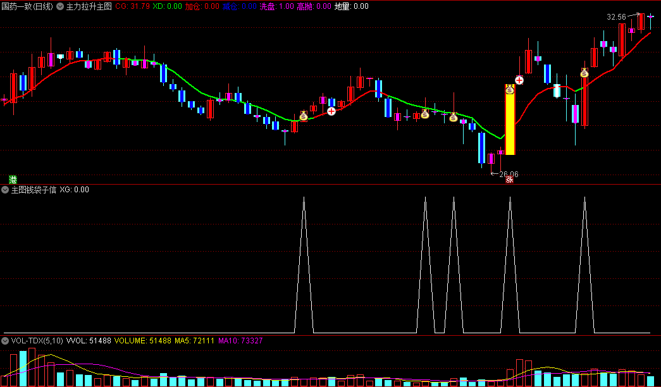Click the white candlestick on the chart
The image size is (661, 387).
coord(557,90)
